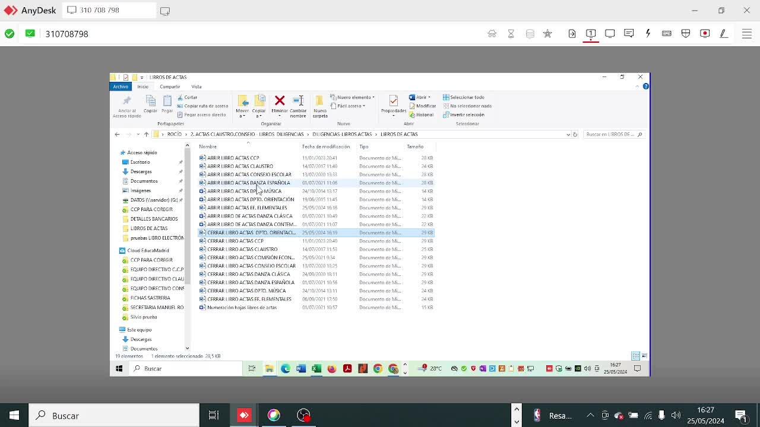
Task: Click Seleccionar todo
Action: coord(464,97)
